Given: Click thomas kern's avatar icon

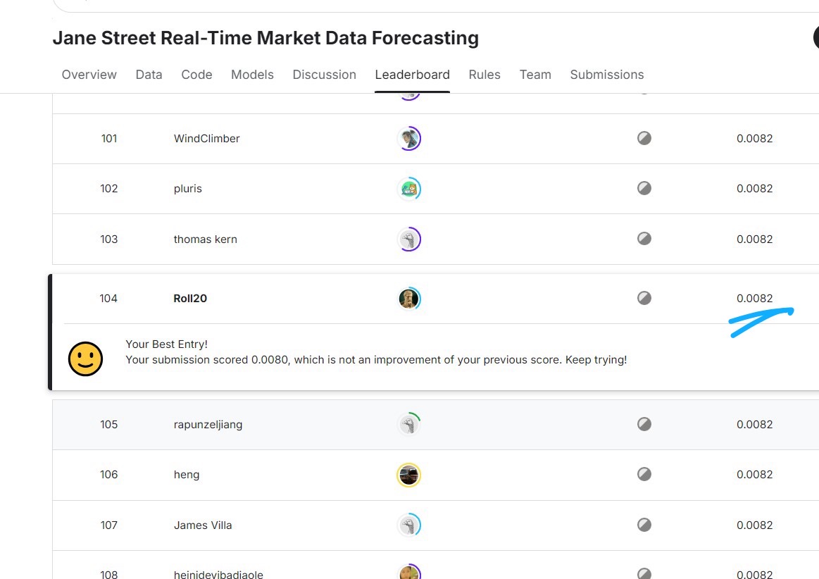Looking at the screenshot, I should pyautogui.click(x=408, y=239).
